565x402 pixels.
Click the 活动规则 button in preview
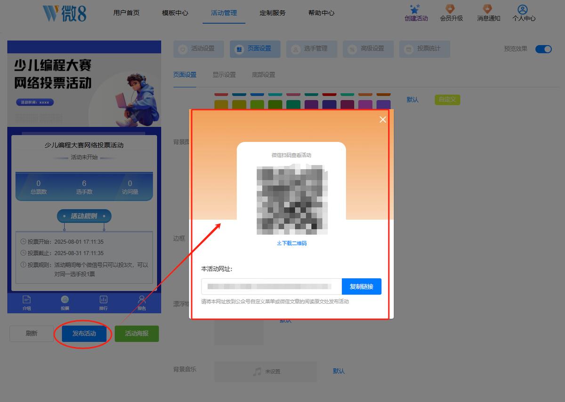pyautogui.click(x=84, y=216)
